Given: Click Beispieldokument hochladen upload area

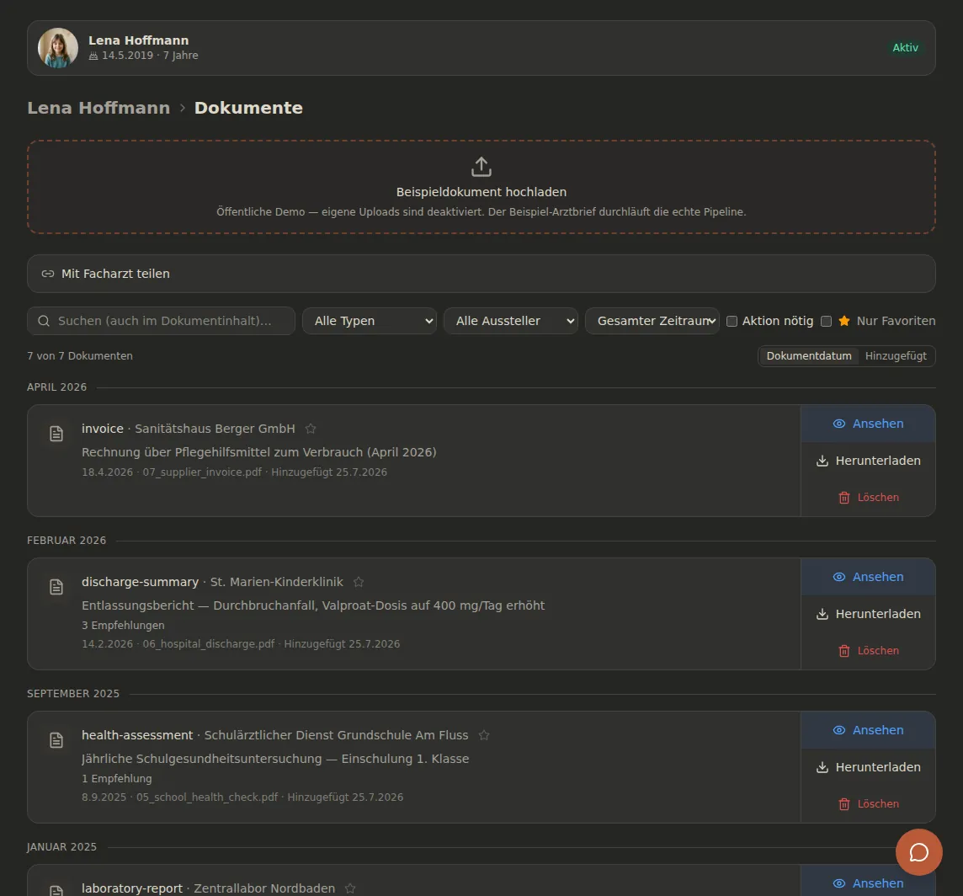Looking at the screenshot, I should point(481,187).
